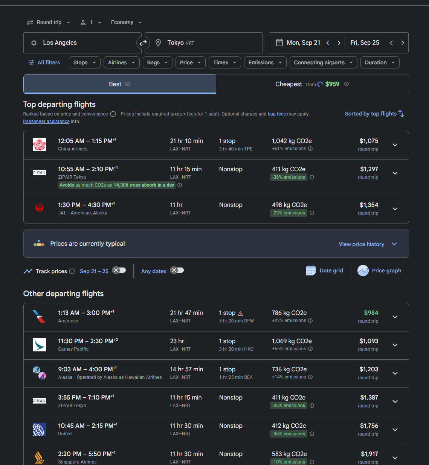Click the Alaska/Hawaiian Airlines logo icon
Viewport: 429px width, 465px height.
pyautogui.click(x=39, y=373)
